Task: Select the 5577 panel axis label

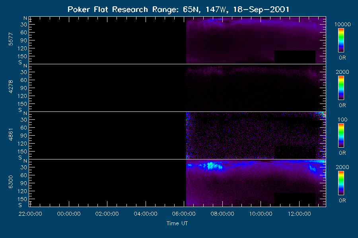Action: pyautogui.click(x=11, y=39)
